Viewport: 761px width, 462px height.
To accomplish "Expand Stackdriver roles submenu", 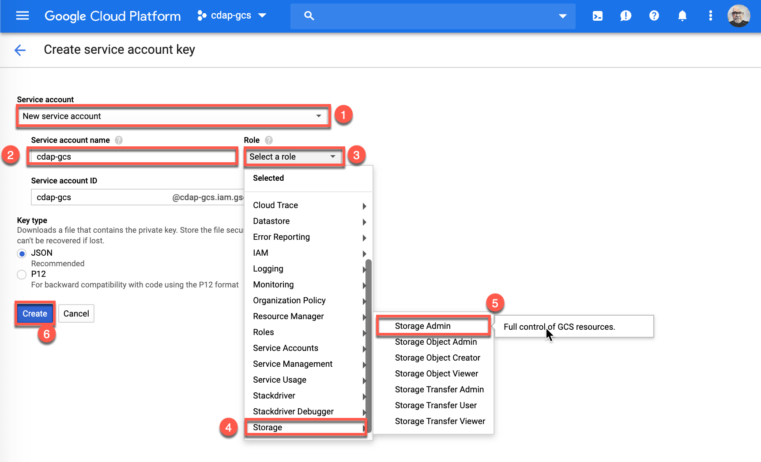I will tap(305, 396).
